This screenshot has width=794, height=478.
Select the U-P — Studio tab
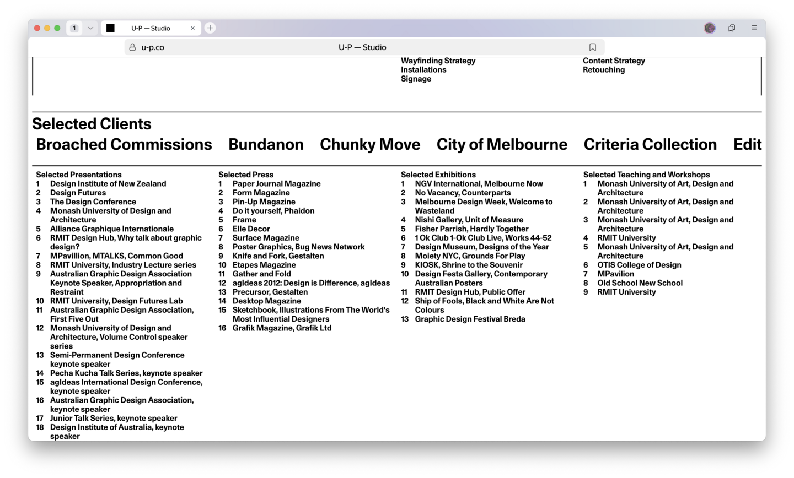pyautogui.click(x=151, y=28)
